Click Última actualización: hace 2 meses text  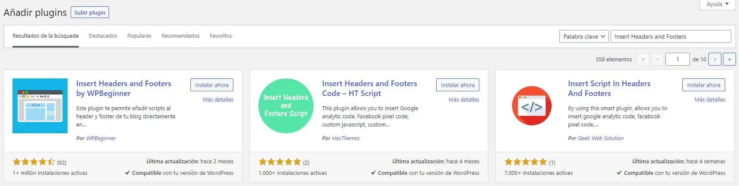[x=190, y=162]
